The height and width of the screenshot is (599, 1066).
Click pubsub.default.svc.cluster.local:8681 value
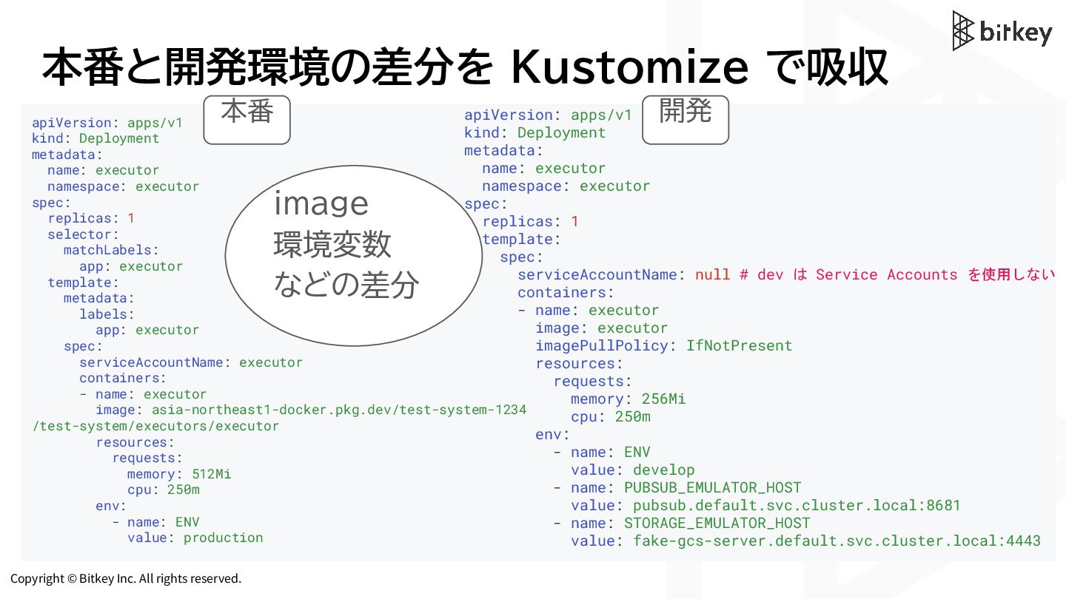pyautogui.click(x=797, y=505)
